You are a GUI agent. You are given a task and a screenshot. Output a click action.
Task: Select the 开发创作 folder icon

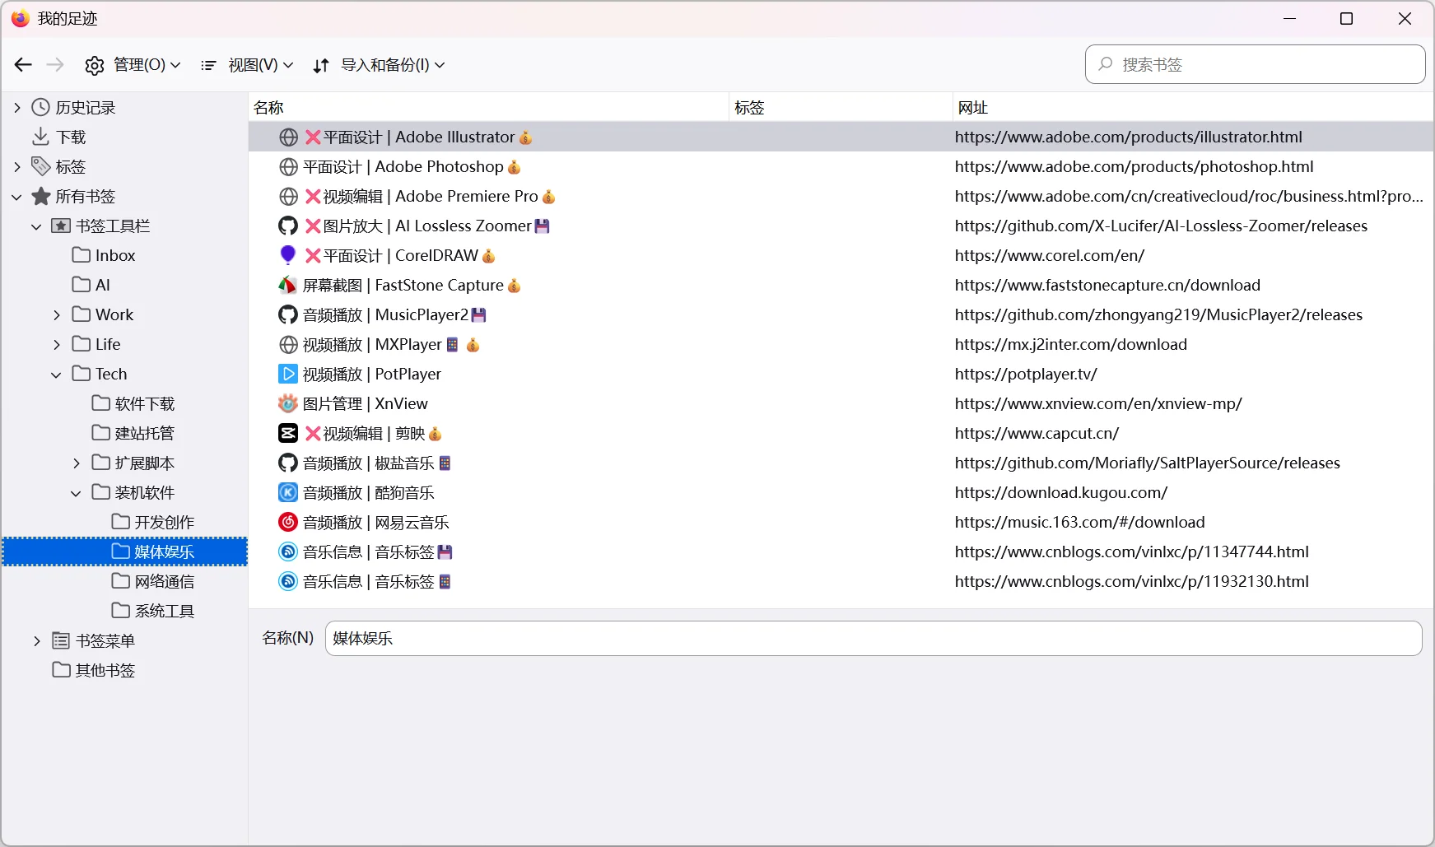point(121,522)
